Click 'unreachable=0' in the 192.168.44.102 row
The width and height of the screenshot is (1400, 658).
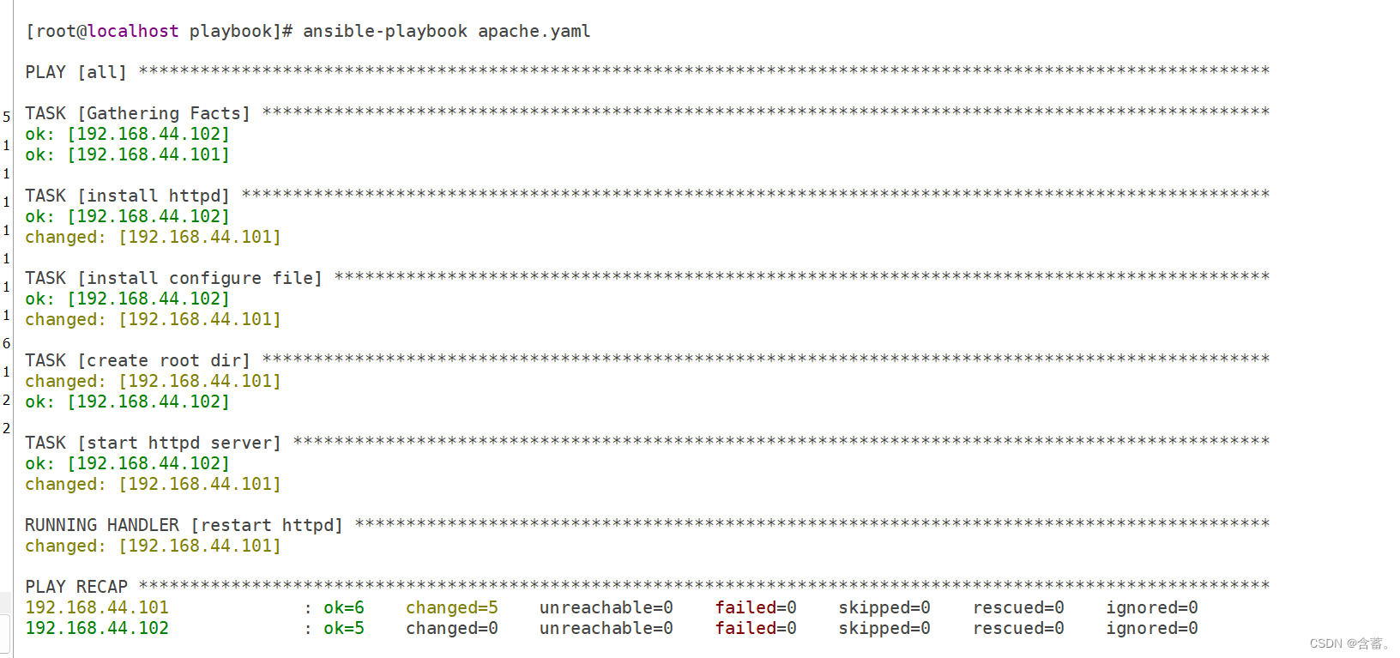(x=606, y=628)
